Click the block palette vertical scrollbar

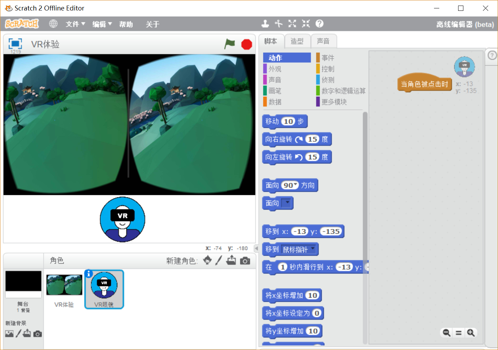(365, 228)
